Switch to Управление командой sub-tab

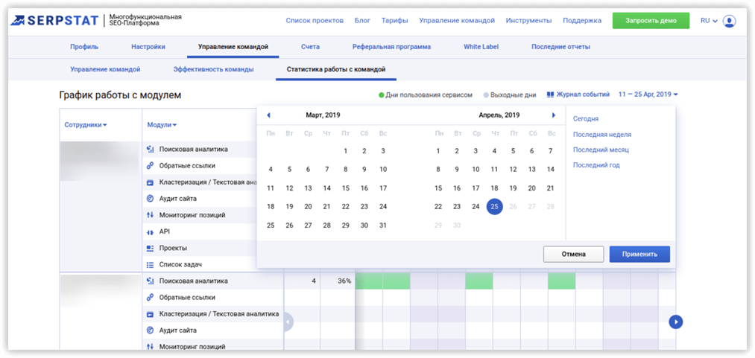click(x=105, y=69)
